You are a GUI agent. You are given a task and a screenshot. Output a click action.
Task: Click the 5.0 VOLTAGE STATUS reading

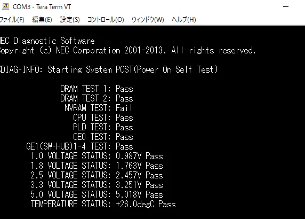coord(97,194)
